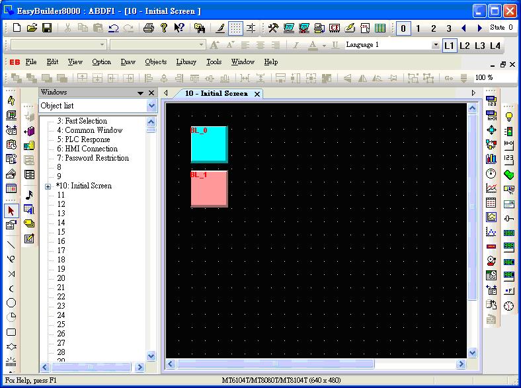Go to previous state arrow
The height and width of the screenshot is (388, 521).
click(x=464, y=28)
